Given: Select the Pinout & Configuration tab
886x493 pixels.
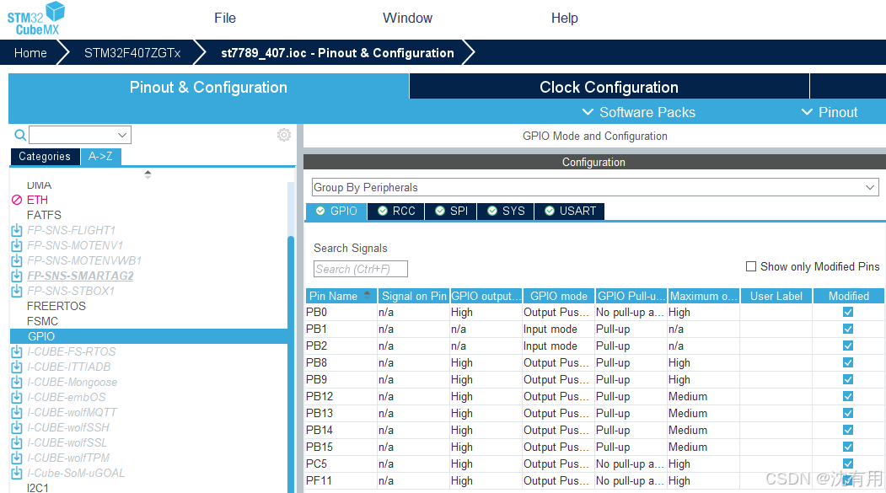Looking at the screenshot, I should [208, 87].
